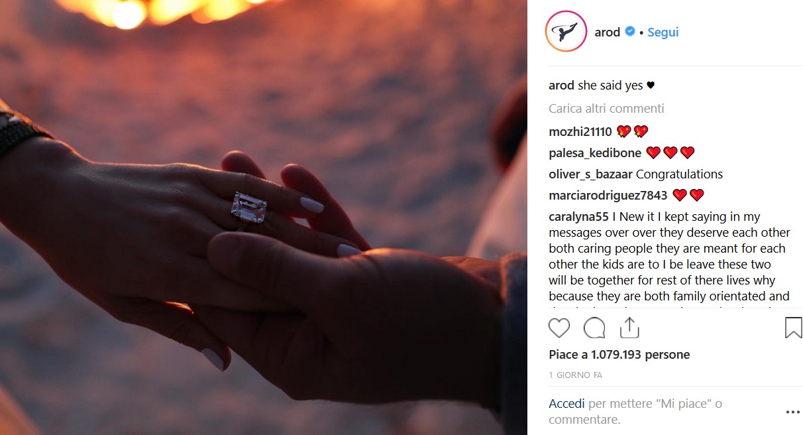Open 1 GIORNO FA timestamp link
This screenshot has width=803, height=435.
(x=575, y=375)
